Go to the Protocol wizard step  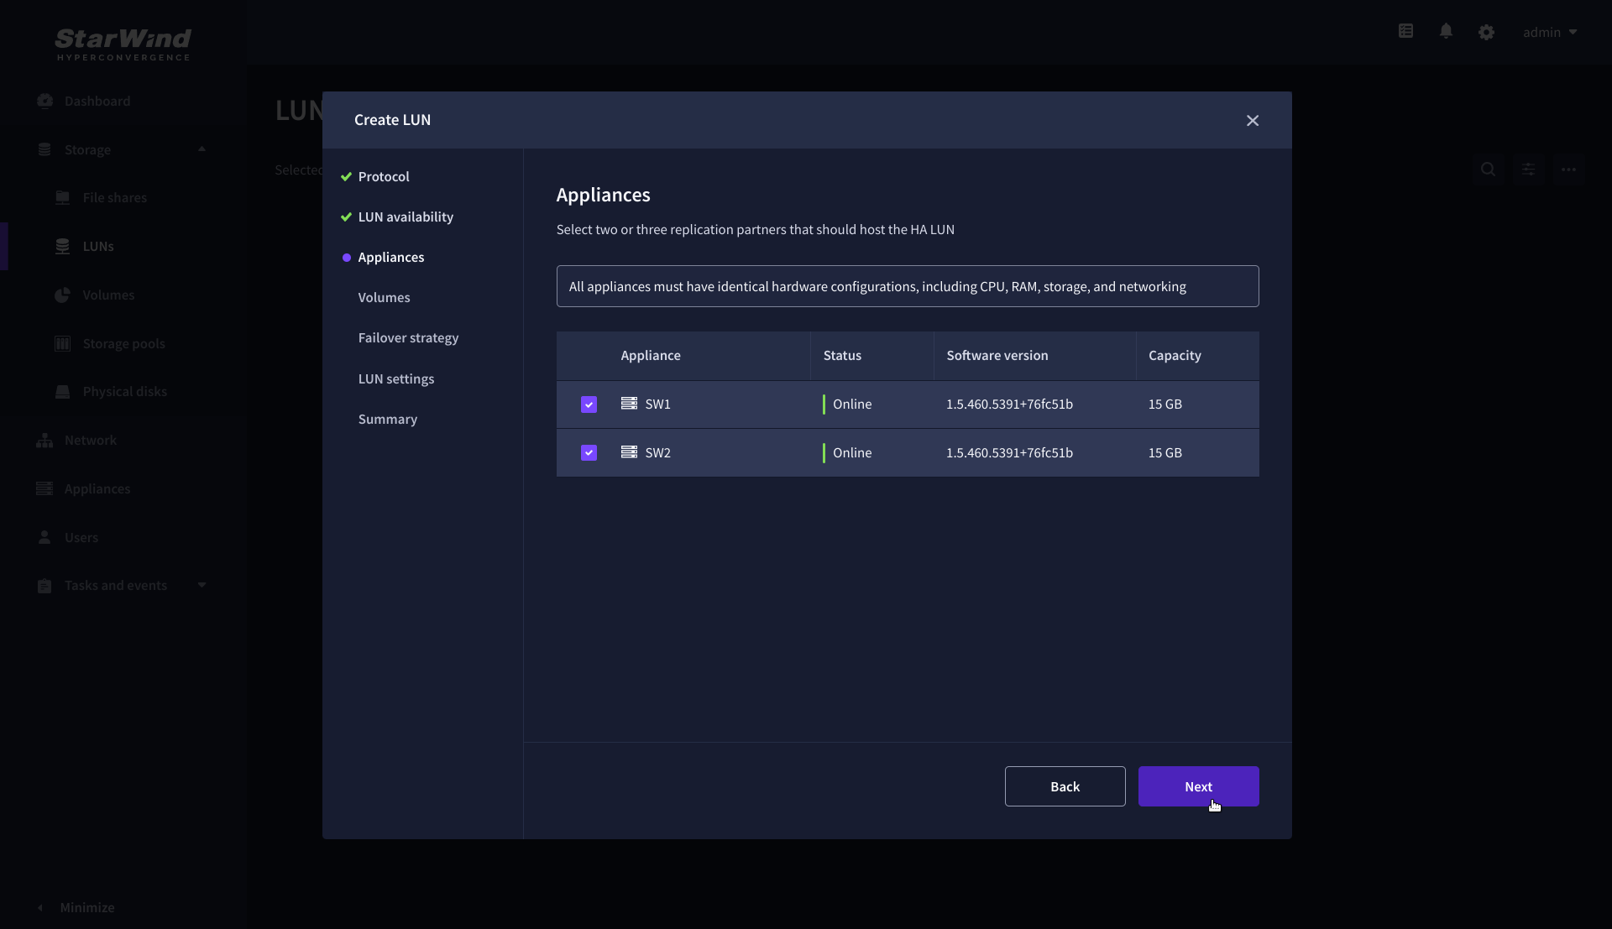pyautogui.click(x=384, y=176)
